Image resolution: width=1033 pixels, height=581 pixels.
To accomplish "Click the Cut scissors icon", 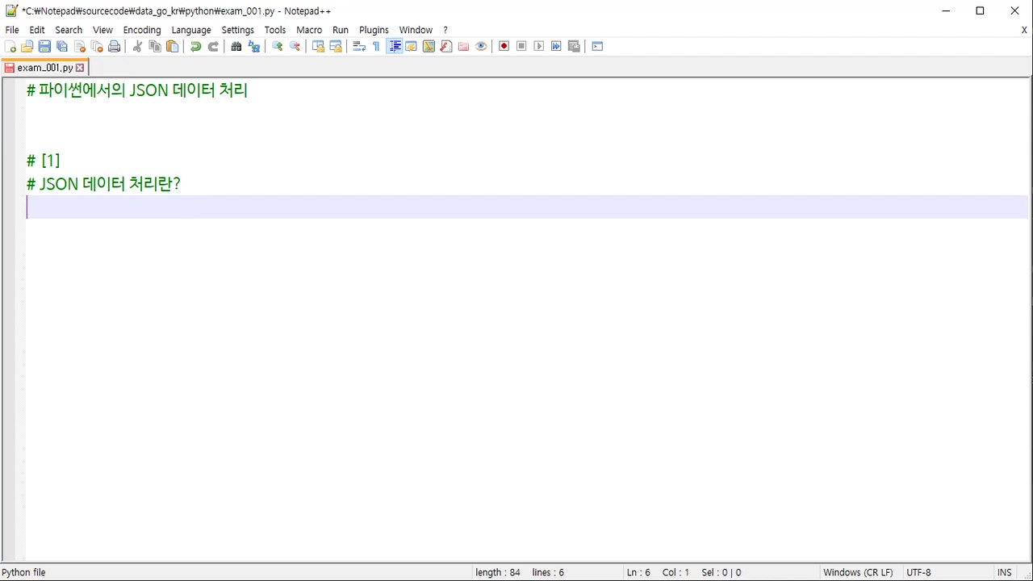I will coord(137,47).
